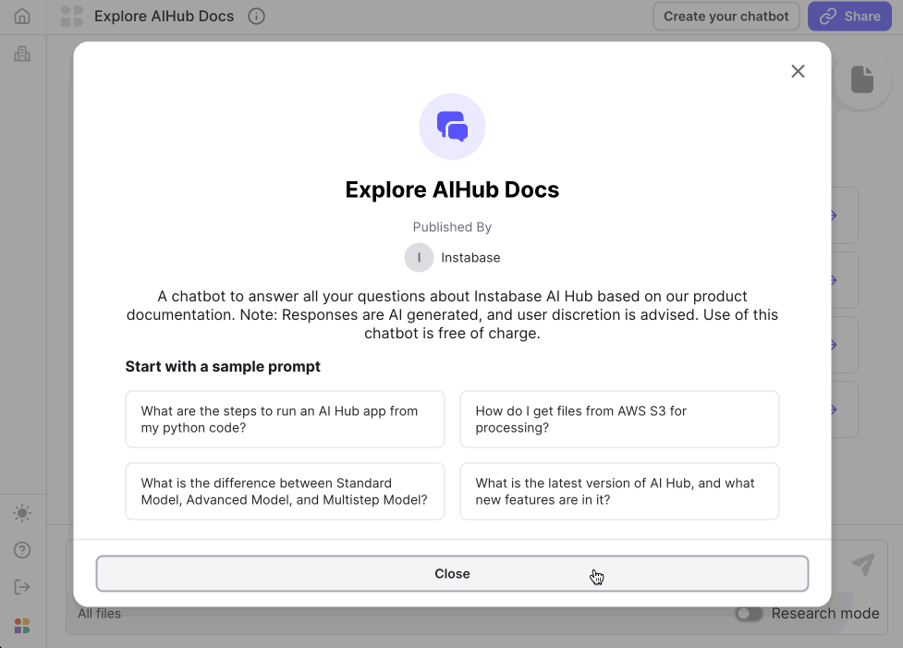This screenshot has height=648, width=903.
Task: Click the Explore AIHub Docs header title
Action: (165, 16)
